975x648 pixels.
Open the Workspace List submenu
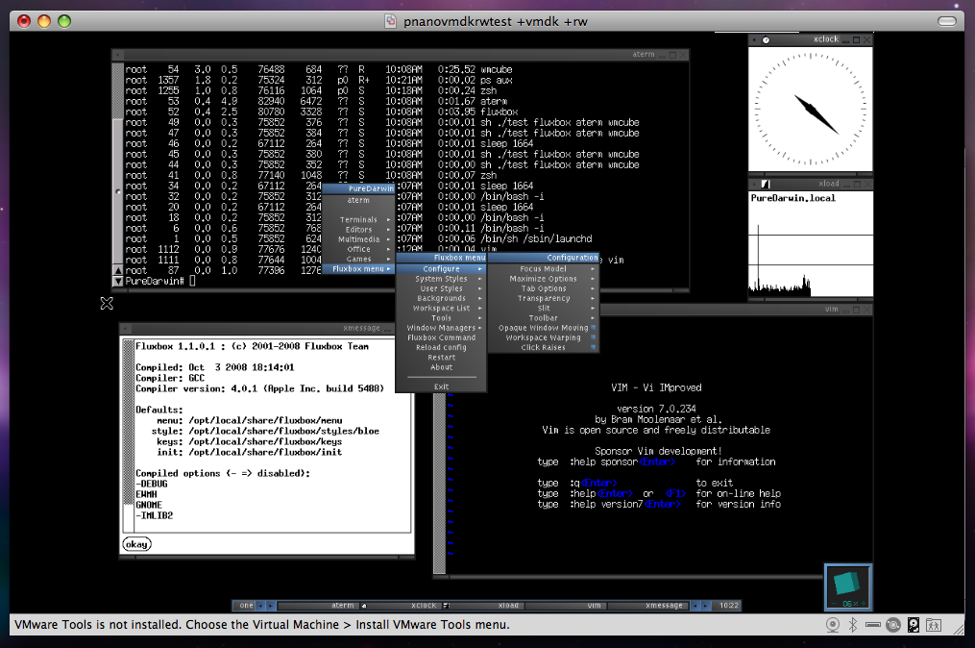point(442,308)
